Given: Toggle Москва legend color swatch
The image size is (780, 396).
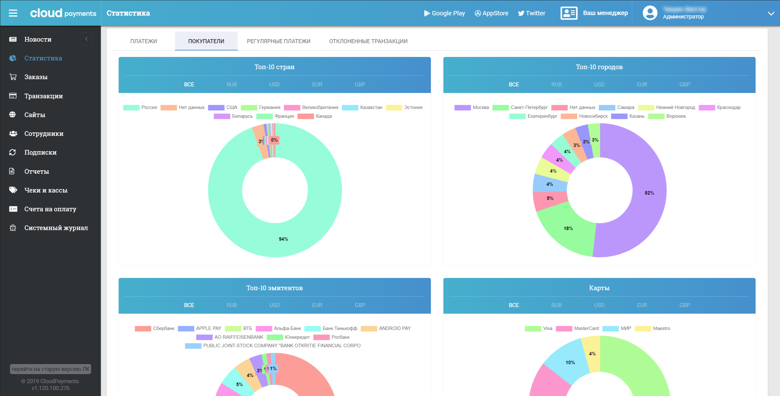Looking at the screenshot, I should click(x=462, y=108).
